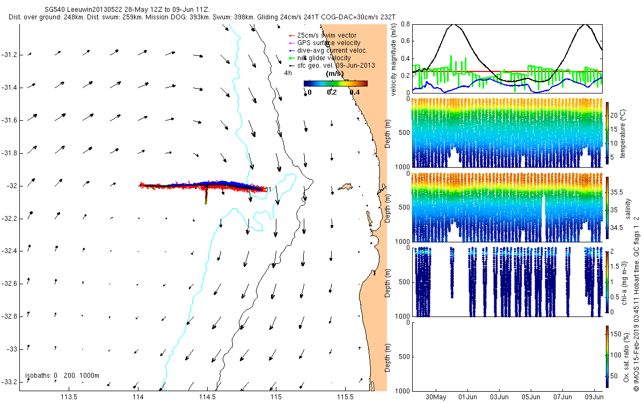This screenshot has width=644, height=403.
Task: Click the '115' longitude tick label
Action: click(x=276, y=397)
